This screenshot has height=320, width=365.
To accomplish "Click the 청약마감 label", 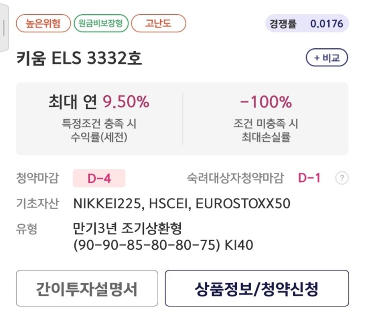I will coord(37,178).
